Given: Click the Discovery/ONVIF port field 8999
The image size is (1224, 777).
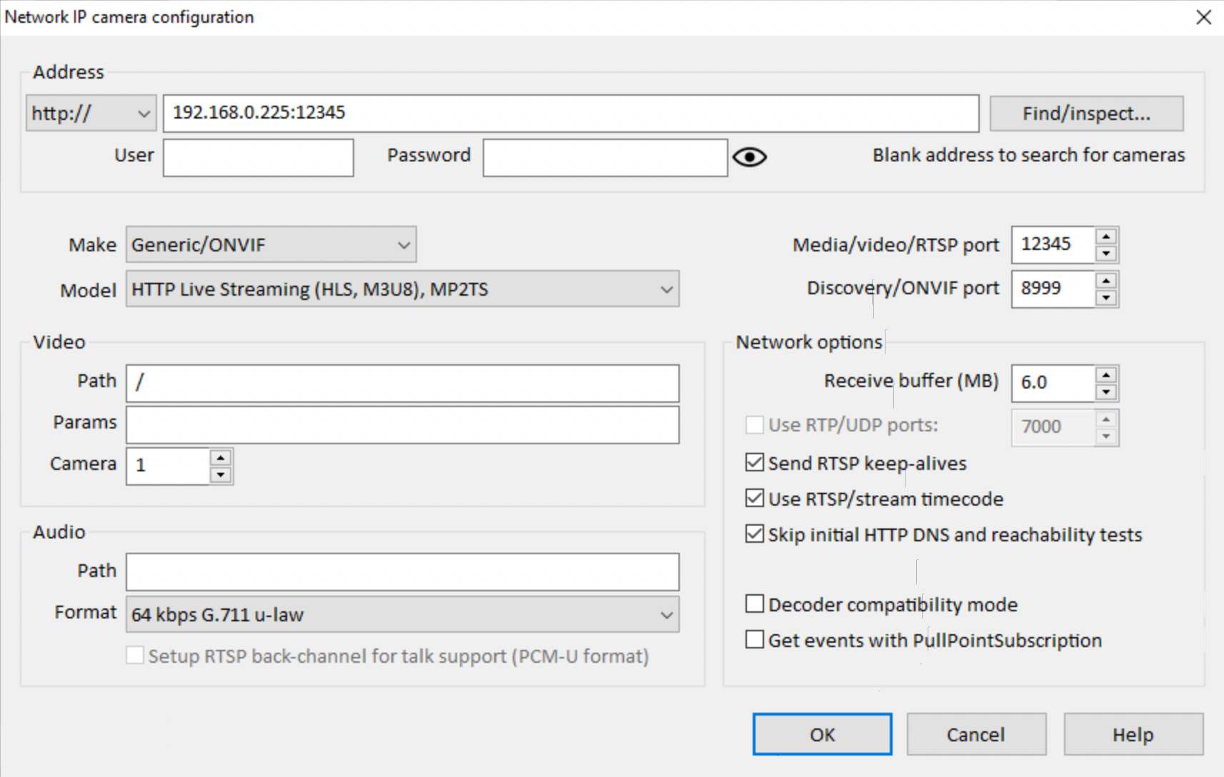Looking at the screenshot, I should coord(1053,289).
